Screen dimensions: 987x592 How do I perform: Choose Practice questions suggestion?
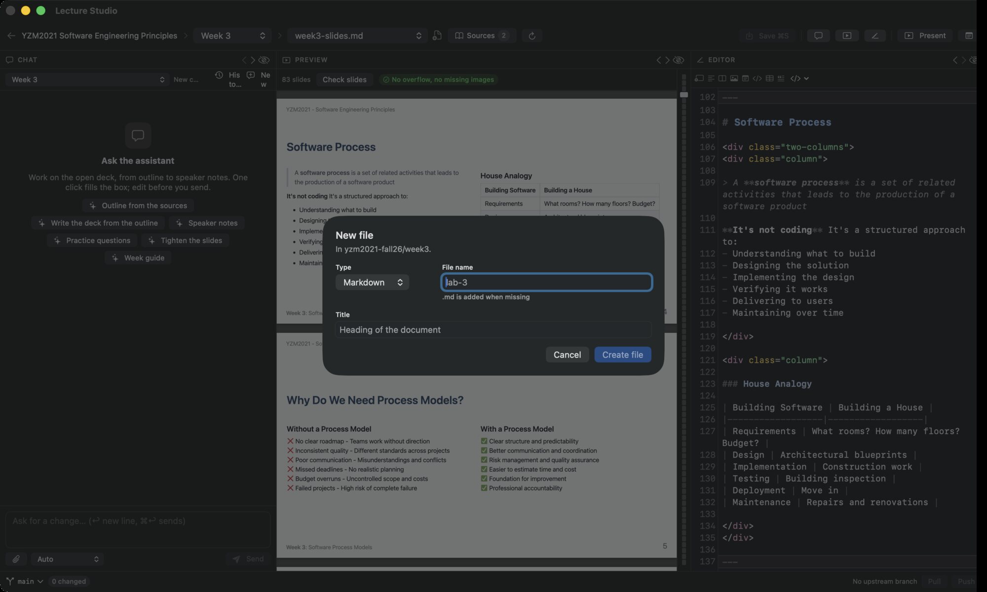click(92, 240)
